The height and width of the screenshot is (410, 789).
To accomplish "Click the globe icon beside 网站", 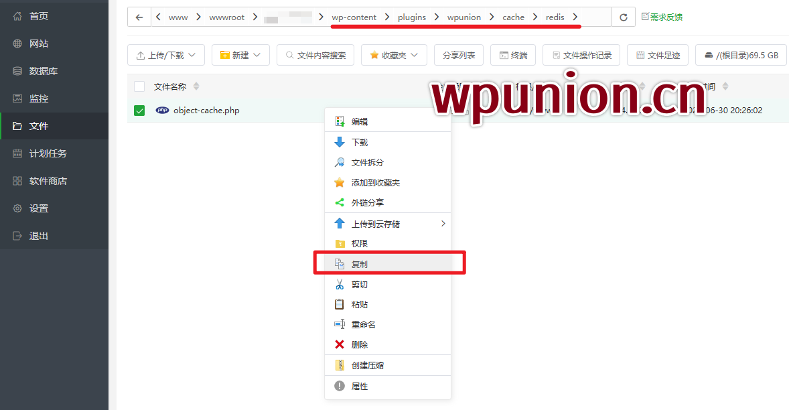I will coord(17,44).
